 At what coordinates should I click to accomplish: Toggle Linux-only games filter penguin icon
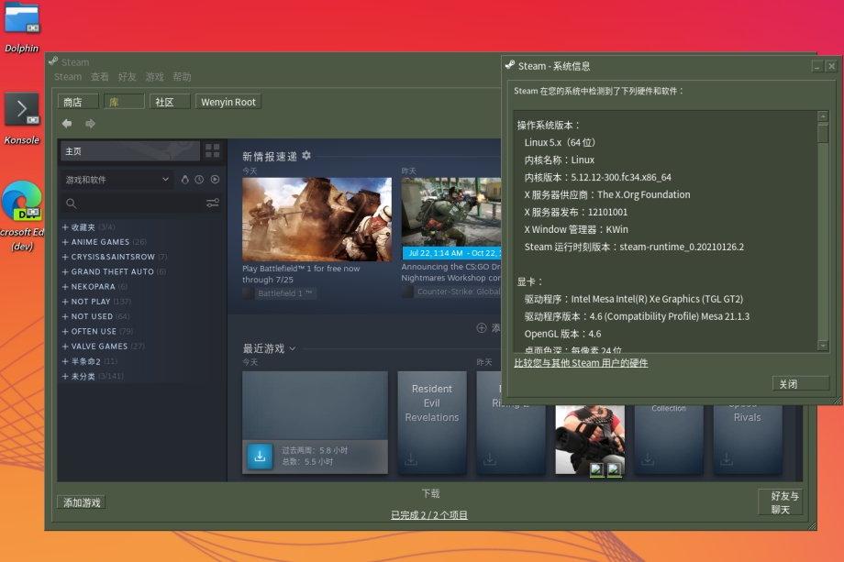pos(184,180)
